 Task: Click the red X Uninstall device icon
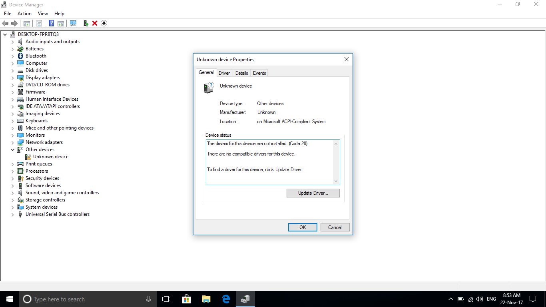[95, 23]
